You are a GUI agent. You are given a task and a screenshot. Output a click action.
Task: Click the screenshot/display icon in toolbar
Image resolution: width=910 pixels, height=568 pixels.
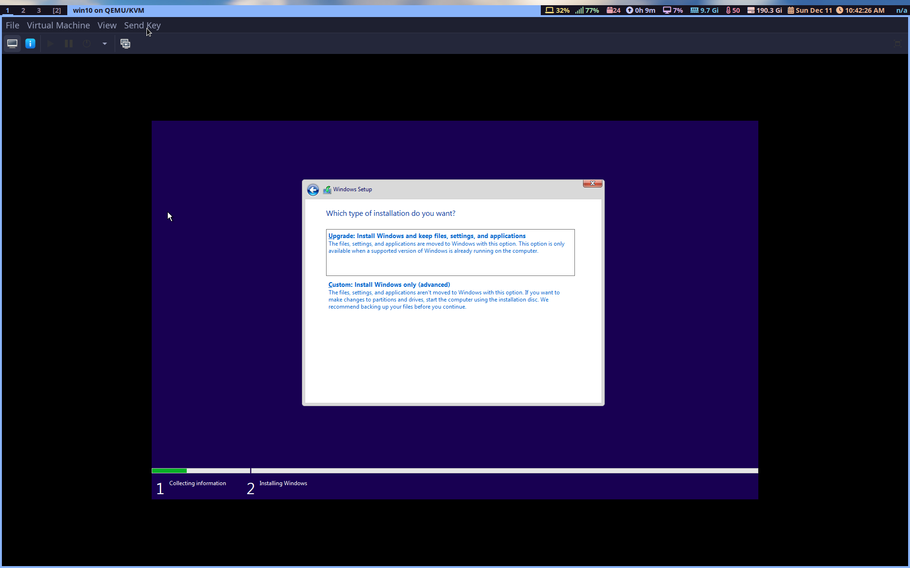[x=125, y=43]
